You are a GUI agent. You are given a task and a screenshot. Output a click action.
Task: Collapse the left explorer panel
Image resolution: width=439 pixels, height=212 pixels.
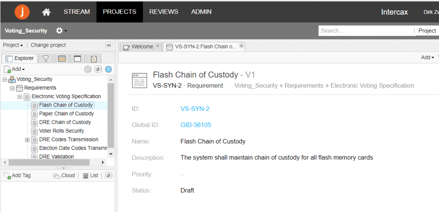point(108,45)
